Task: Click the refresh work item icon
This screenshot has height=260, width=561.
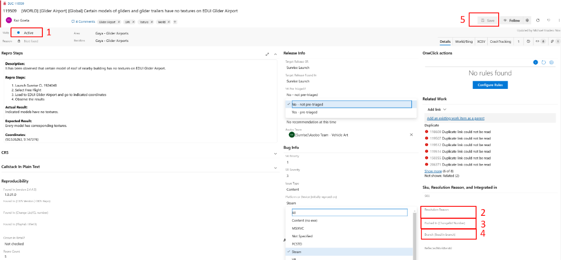Action: tap(538, 20)
